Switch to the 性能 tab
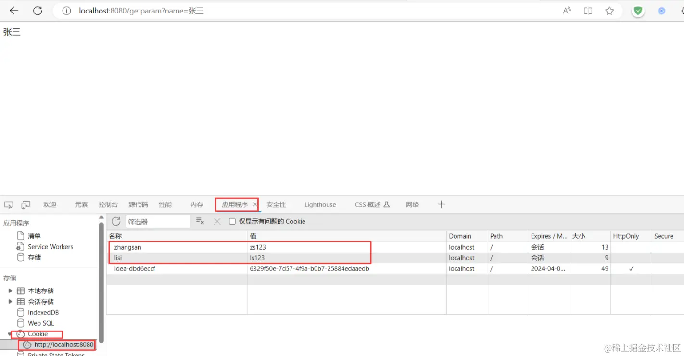684x356 pixels. pyautogui.click(x=165, y=204)
